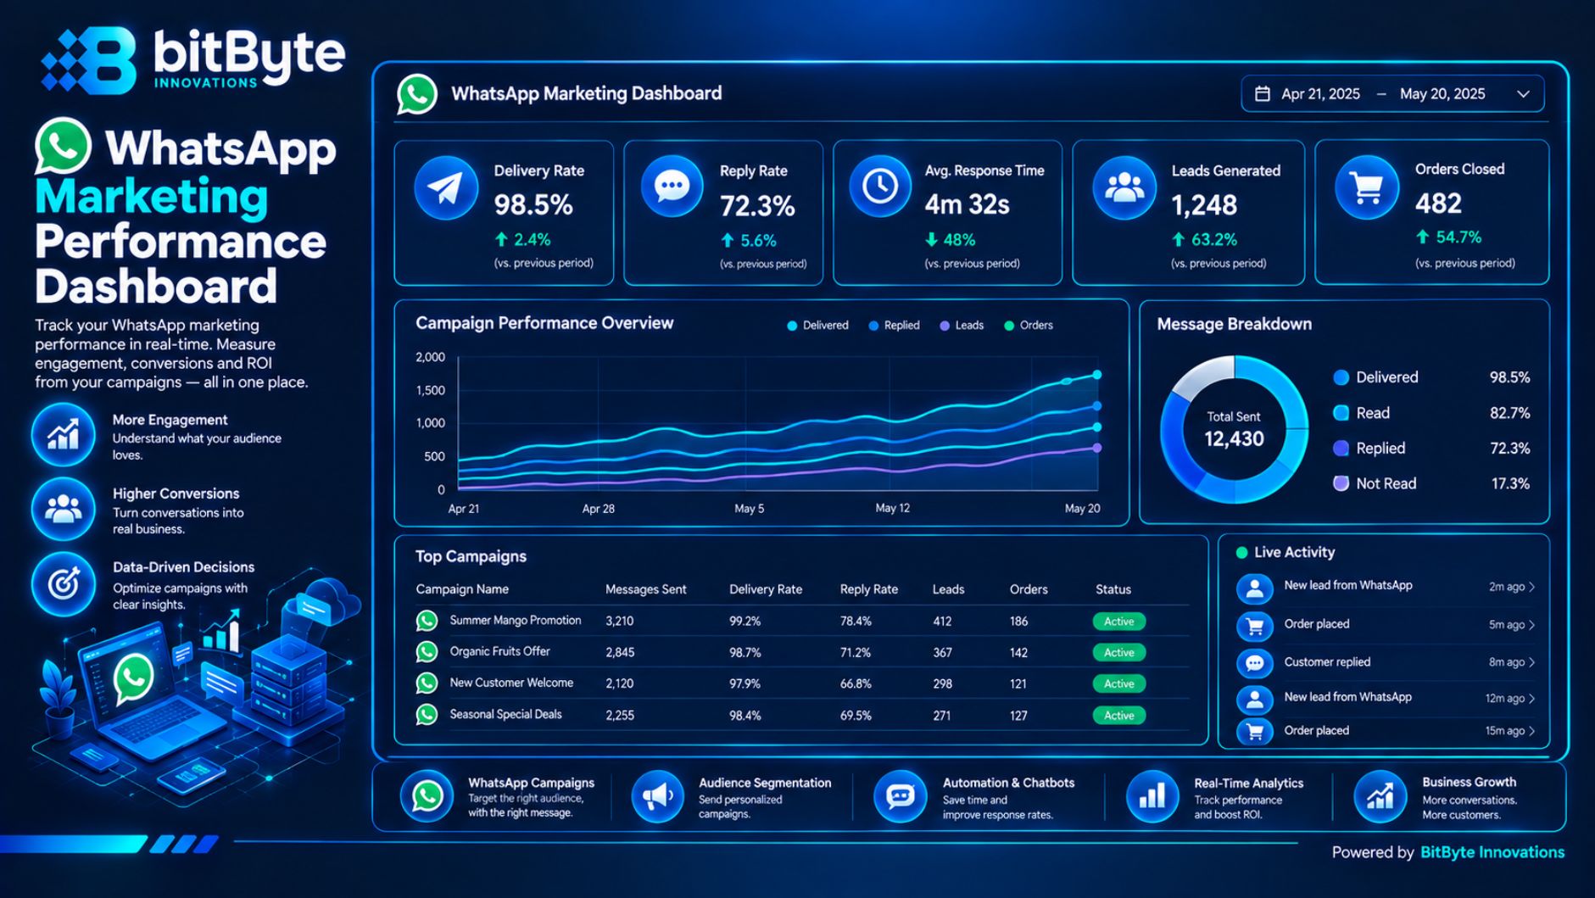Click Active status for Organic Fruits Offer

[x=1119, y=652]
